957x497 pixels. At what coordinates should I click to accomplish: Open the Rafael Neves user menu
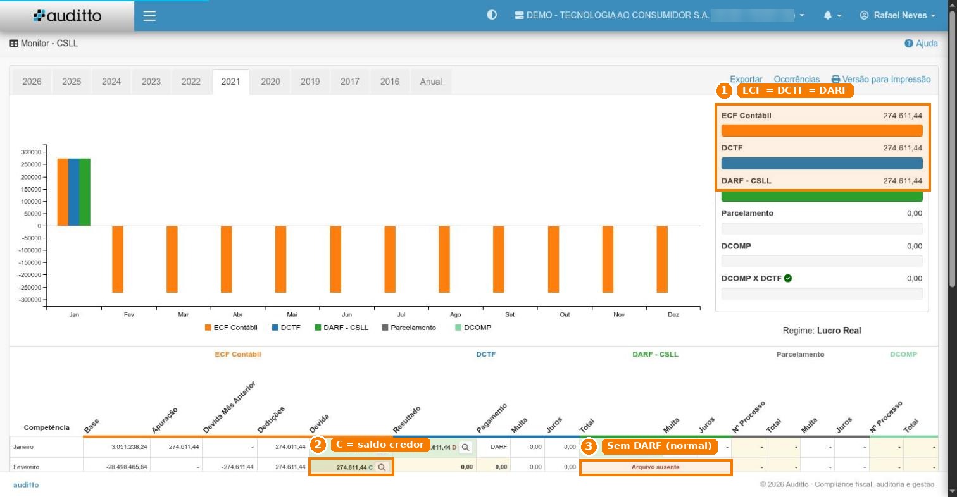point(898,15)
